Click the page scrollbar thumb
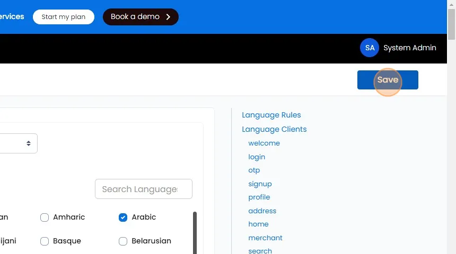Image resolution: width=456 pixels, height=254 pixels. pyautogui.click(x=451, y=24)
